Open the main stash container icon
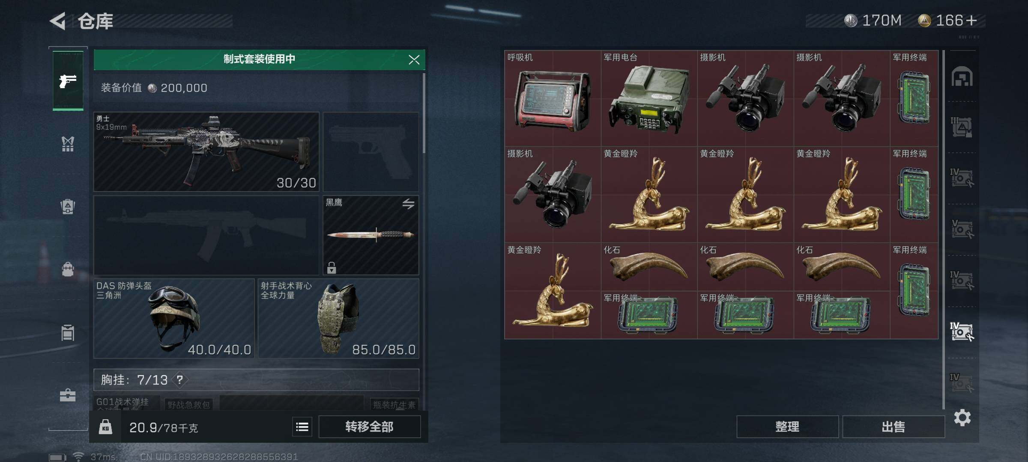This screenshot has height=462, width=1028. (962, 77)
